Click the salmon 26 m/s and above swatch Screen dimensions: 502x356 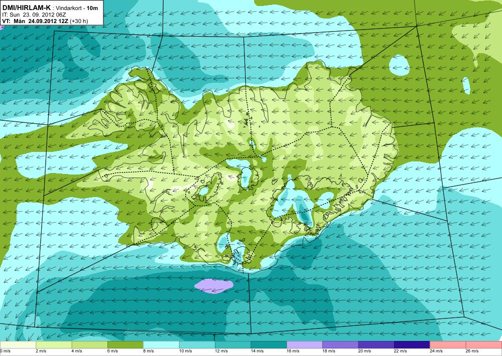coord(484,345)
